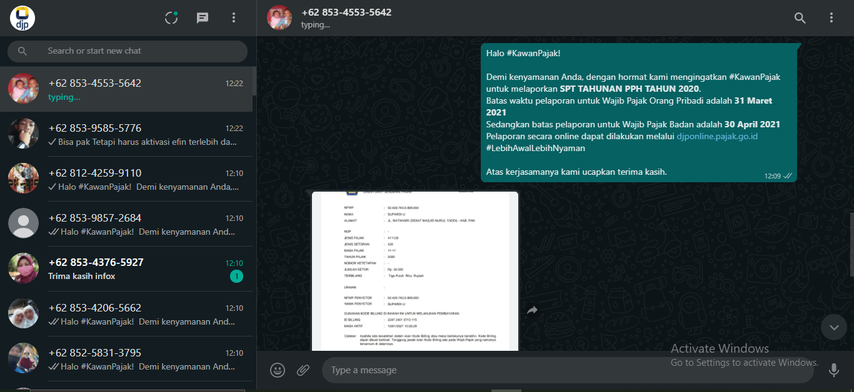This screenshot has width=854, height=392.
Task: Start a new chat with the message icon
Action: pos(203,18)
